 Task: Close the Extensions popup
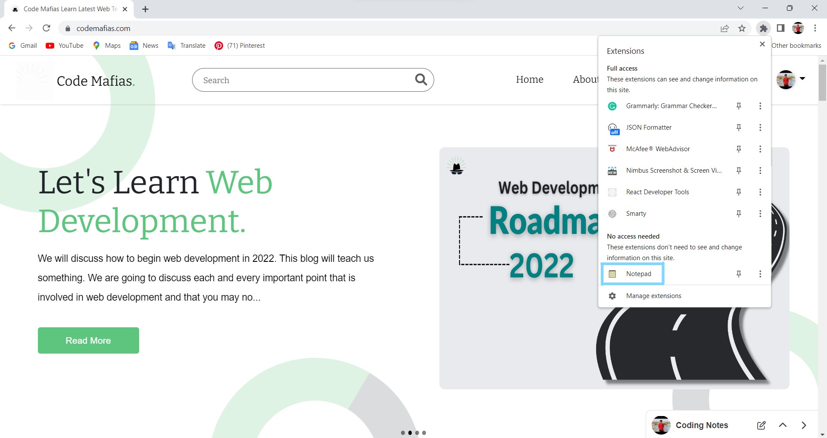tap(762, 44)
